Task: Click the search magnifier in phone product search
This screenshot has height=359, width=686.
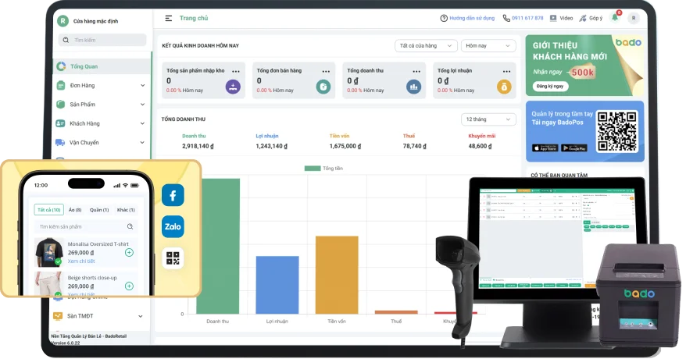Action: (130, 226)
